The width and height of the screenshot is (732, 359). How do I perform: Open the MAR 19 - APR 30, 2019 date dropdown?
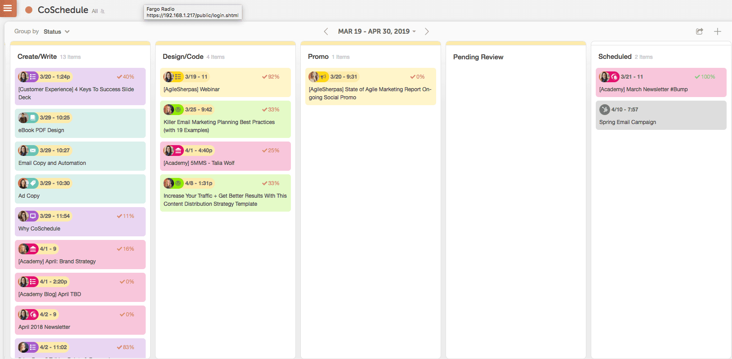pyautogui.click(x=377, y=31)
